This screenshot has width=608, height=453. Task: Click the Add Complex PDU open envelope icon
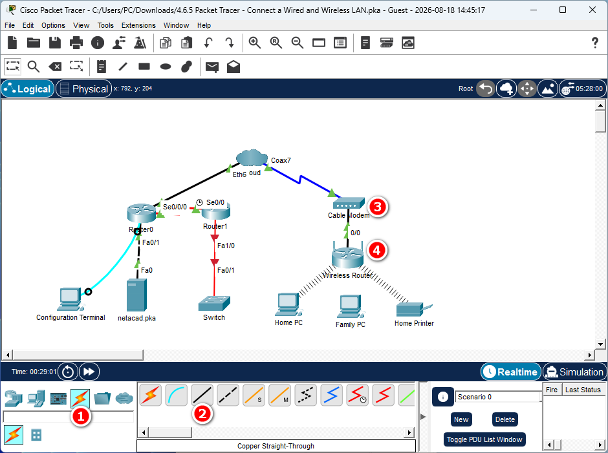pyautogui.click(x=233, y=67)
